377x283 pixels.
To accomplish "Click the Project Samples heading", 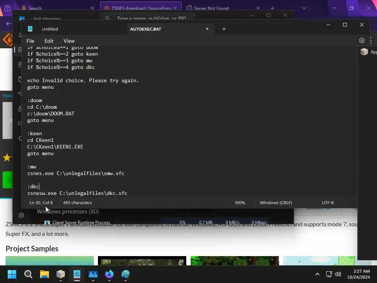I will coord(32,249).
